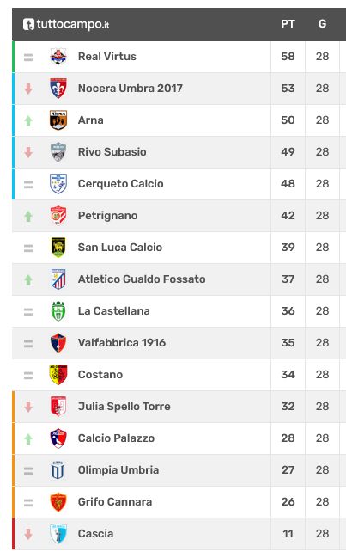Open the Calcio Palazzo team page
Screen dimensions: 346x558
pos(116,438)
